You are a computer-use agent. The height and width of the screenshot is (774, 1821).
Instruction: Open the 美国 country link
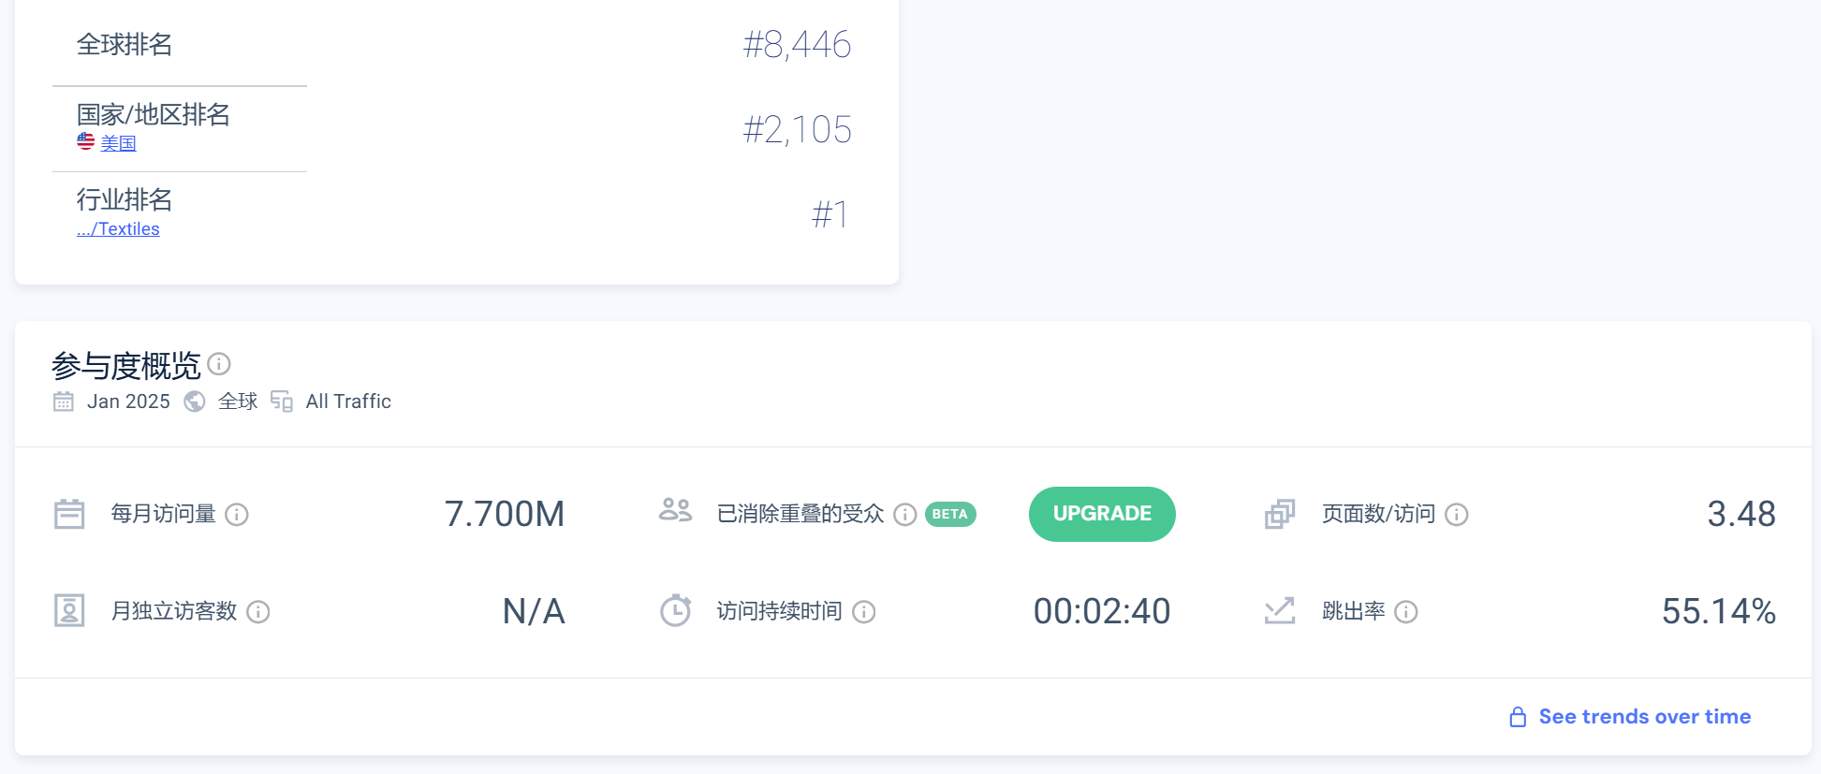click(119, 143)
